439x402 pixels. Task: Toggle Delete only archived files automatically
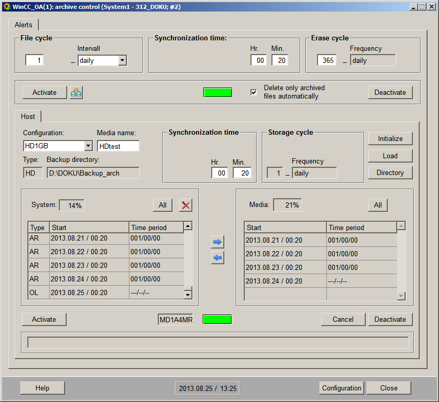pyautogui.click(x=254, y=92)
